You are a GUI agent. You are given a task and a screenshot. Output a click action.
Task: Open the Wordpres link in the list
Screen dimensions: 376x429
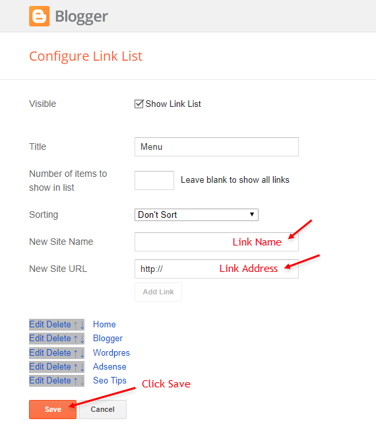[111, 353]
